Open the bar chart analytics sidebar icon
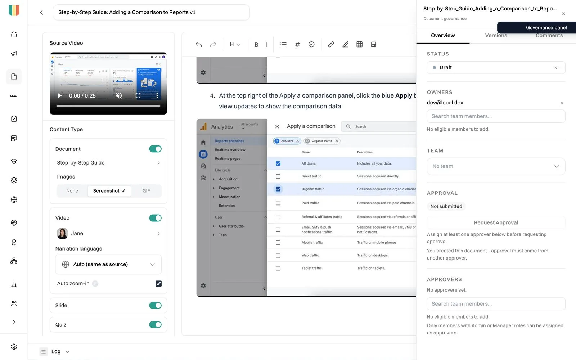 click(14, 284)
